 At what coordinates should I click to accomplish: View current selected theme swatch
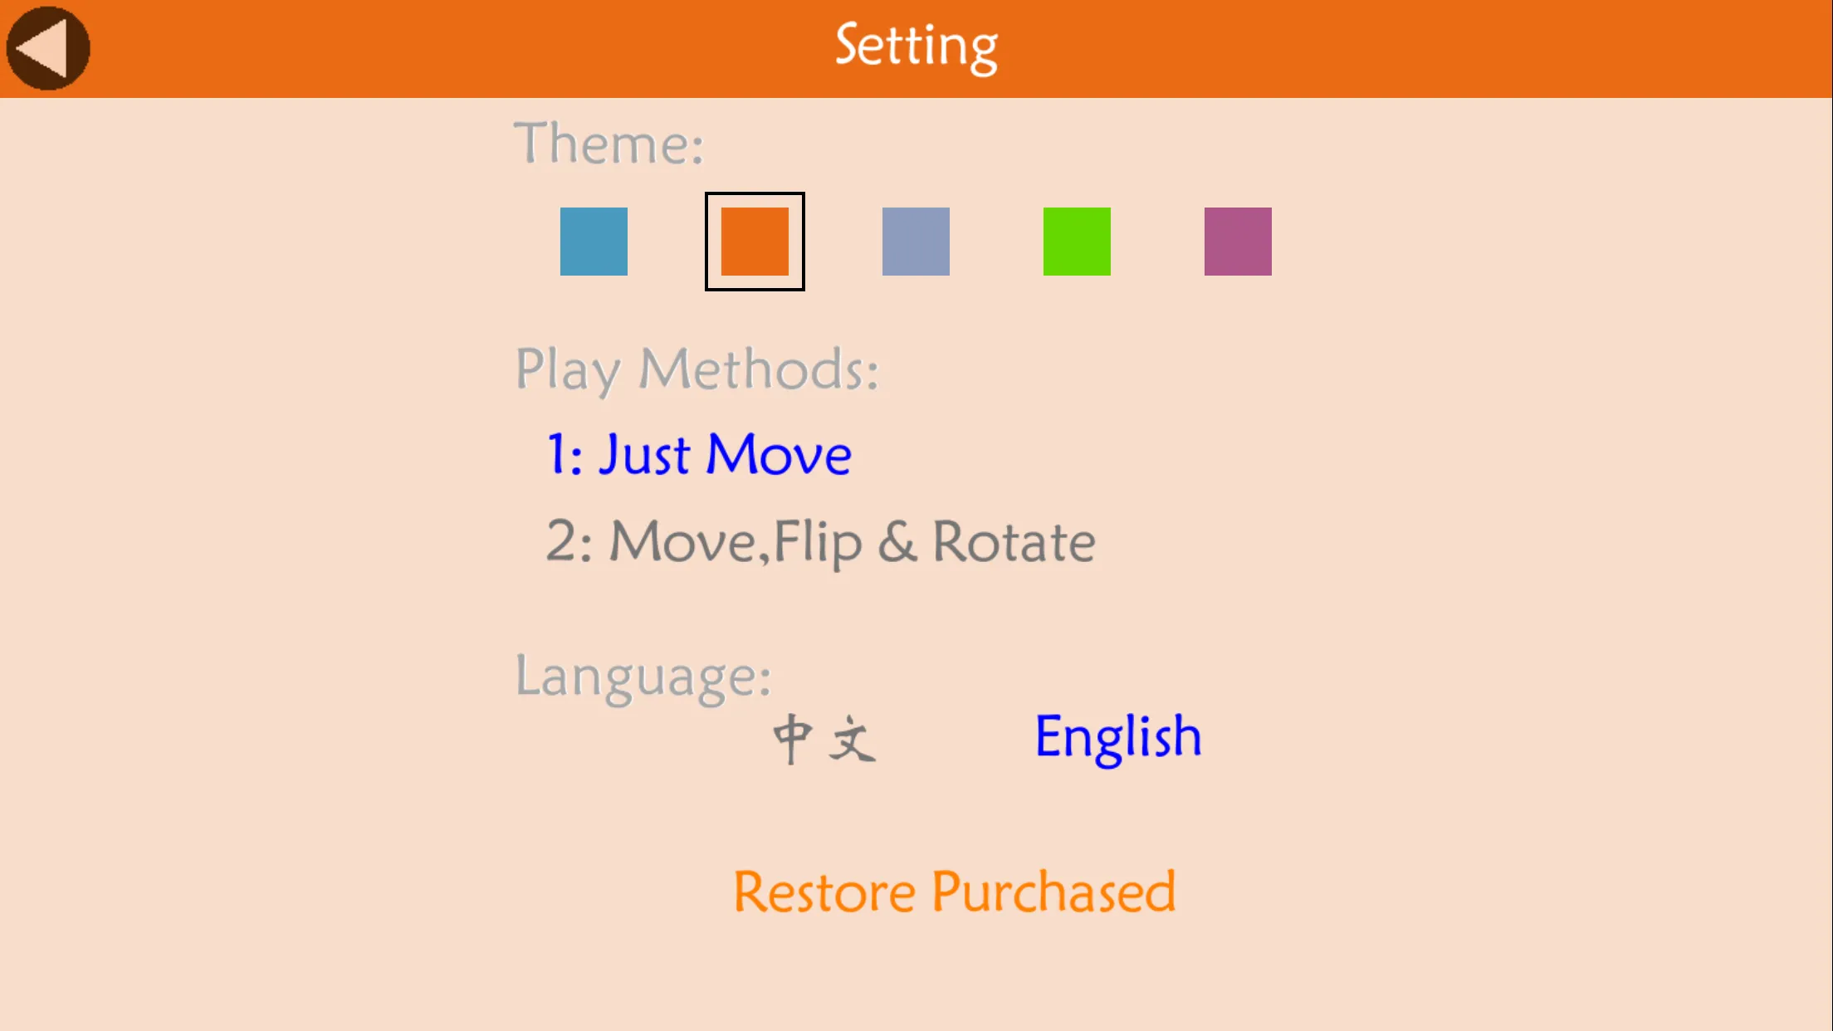point(754,242)
